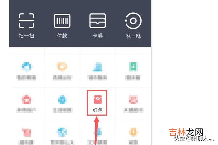Tap the 付款 barcode payment icon

pyautogui.click(x=62, y=21)
